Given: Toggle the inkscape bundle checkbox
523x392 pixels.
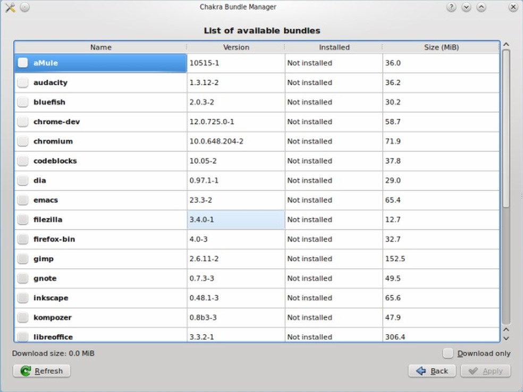Looking at the screenshot, I should point(22,298).
